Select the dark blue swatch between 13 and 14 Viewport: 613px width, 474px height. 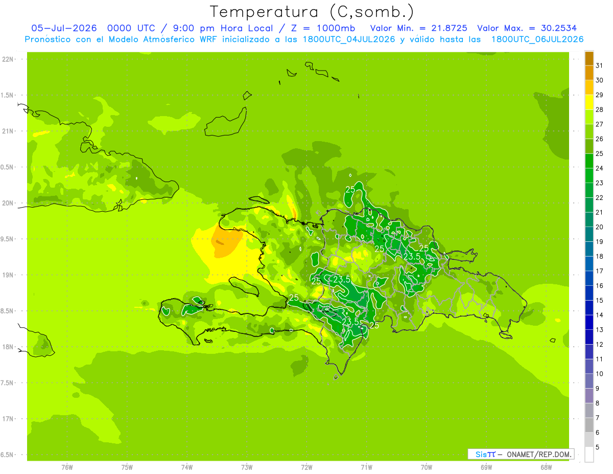click(589, 323)
